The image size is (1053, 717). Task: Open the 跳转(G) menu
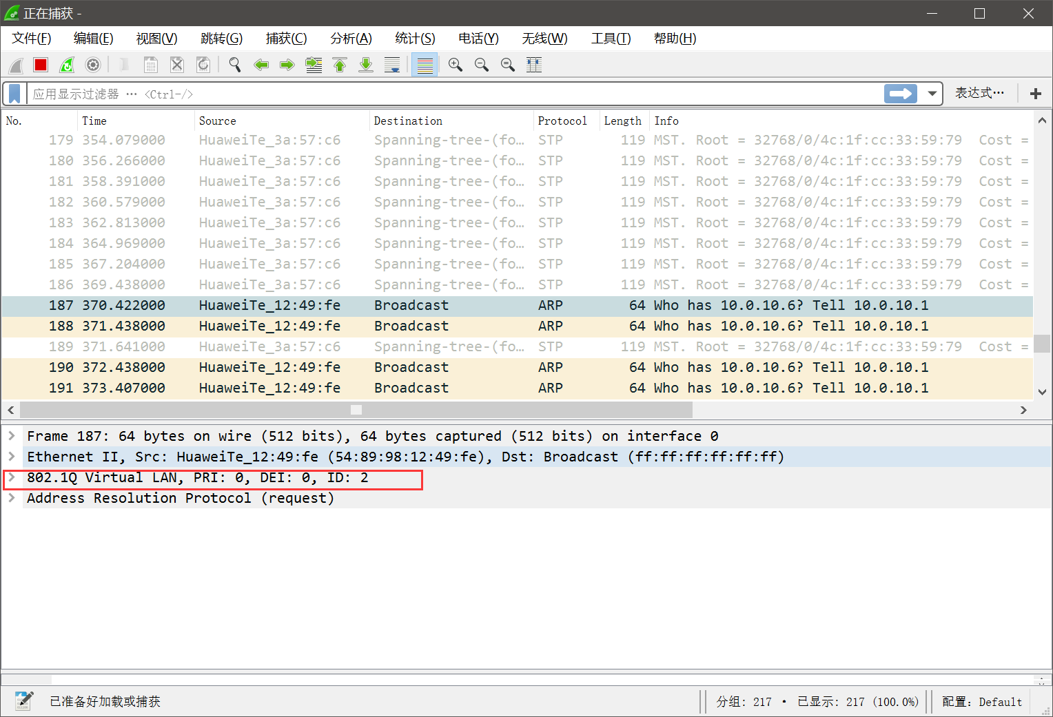[x=222, y=39]
